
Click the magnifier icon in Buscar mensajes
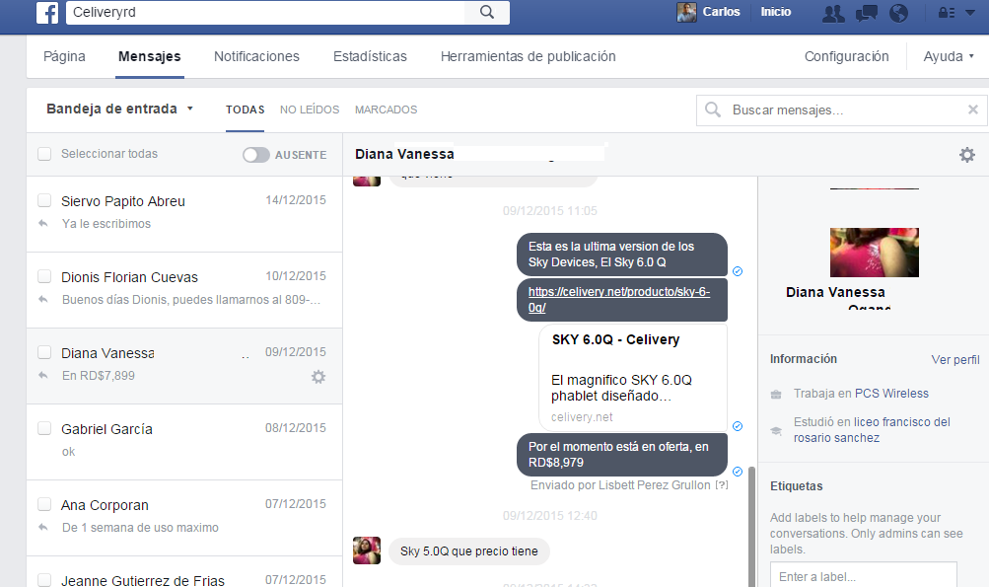pos(713,110)
